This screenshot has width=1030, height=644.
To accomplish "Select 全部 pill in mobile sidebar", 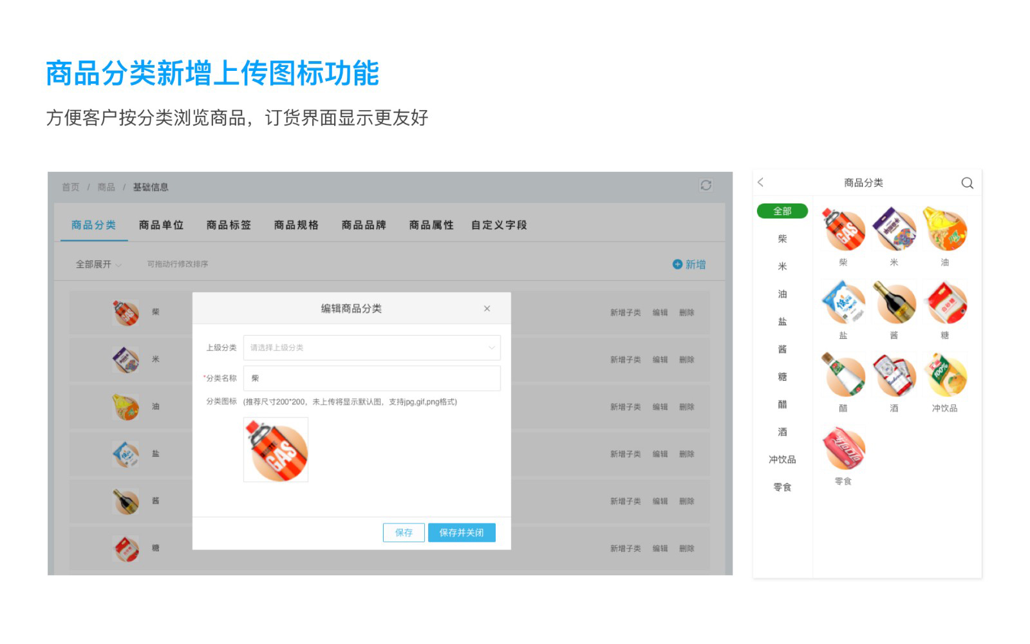I will pos(782,211).
